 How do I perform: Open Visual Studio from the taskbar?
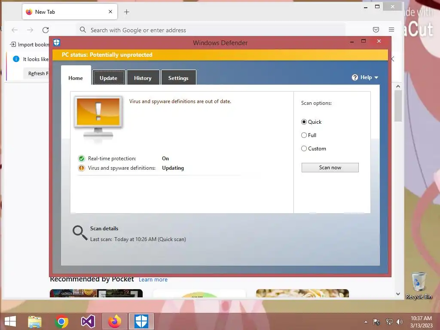click(88, 321)
